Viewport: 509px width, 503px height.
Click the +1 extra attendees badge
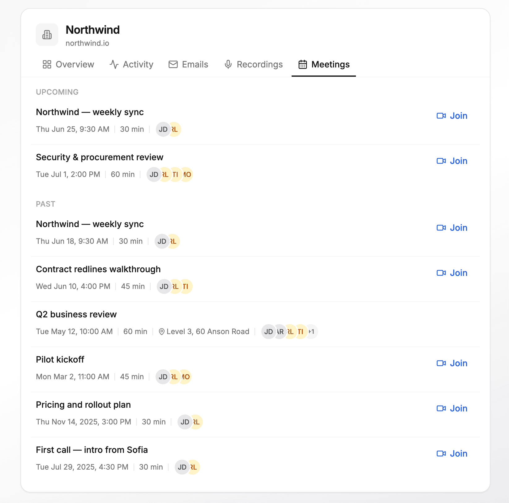coord(311,332)
